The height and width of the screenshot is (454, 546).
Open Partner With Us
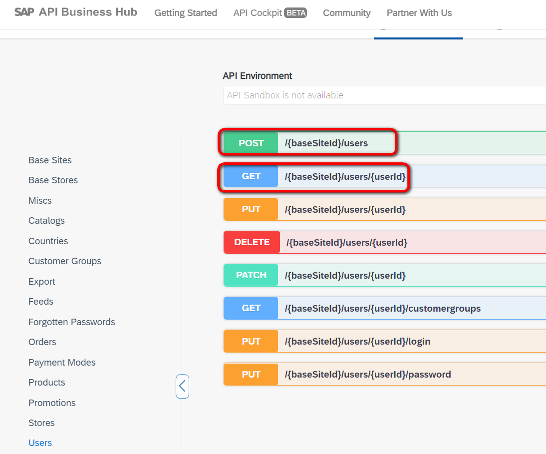419,13
